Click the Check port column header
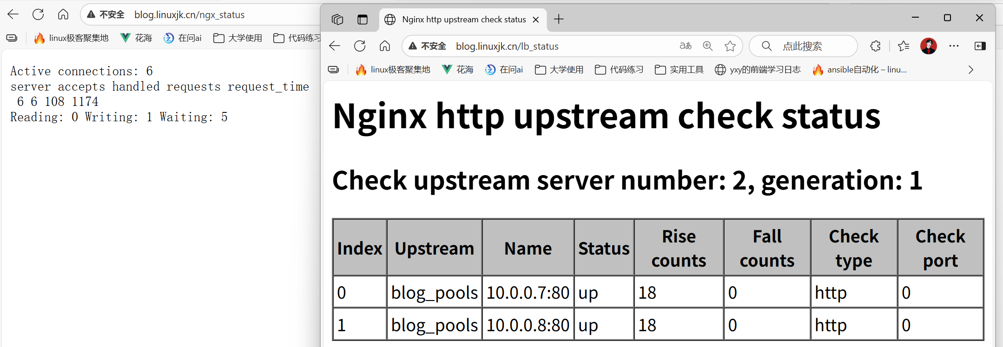Screen dimensions: 1003x347 coord(940,249)
